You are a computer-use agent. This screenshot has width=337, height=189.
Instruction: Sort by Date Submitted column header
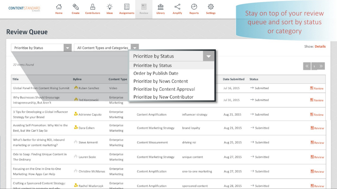click(234, 79)
